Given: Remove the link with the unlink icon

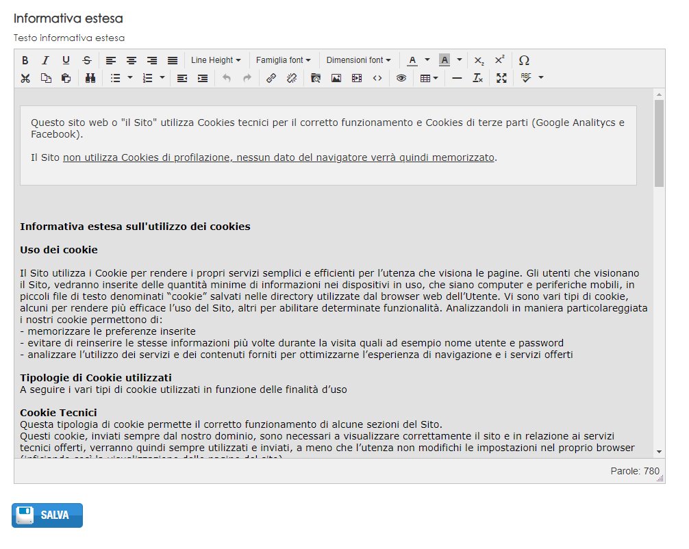Looking at the screenshot, I should pyautogui.click(x=292, y=78).
